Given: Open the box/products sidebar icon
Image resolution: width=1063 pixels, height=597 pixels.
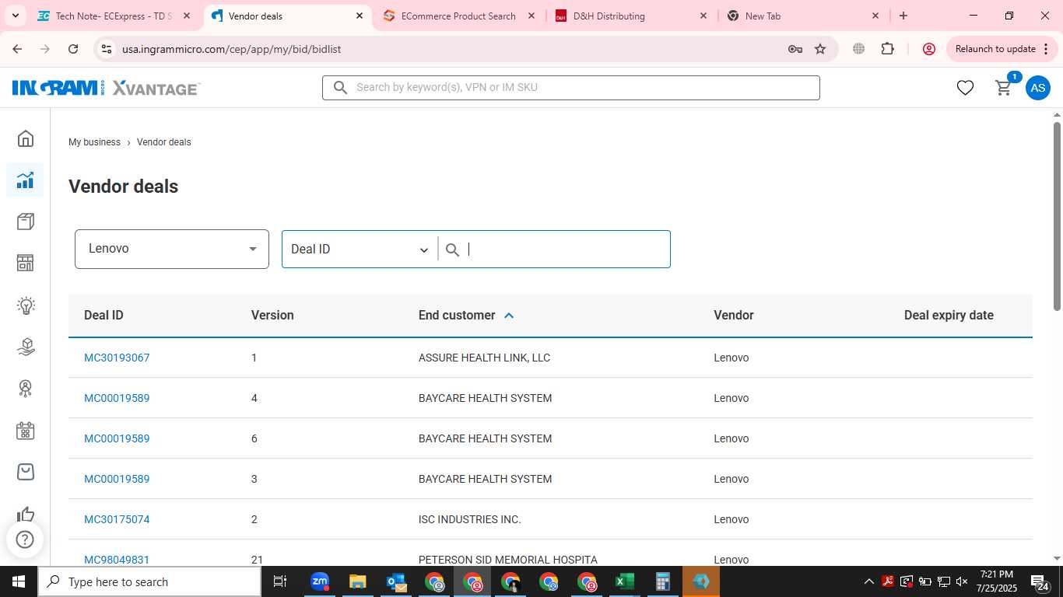Looking at the screenshot, I should (x=26, y=222).
